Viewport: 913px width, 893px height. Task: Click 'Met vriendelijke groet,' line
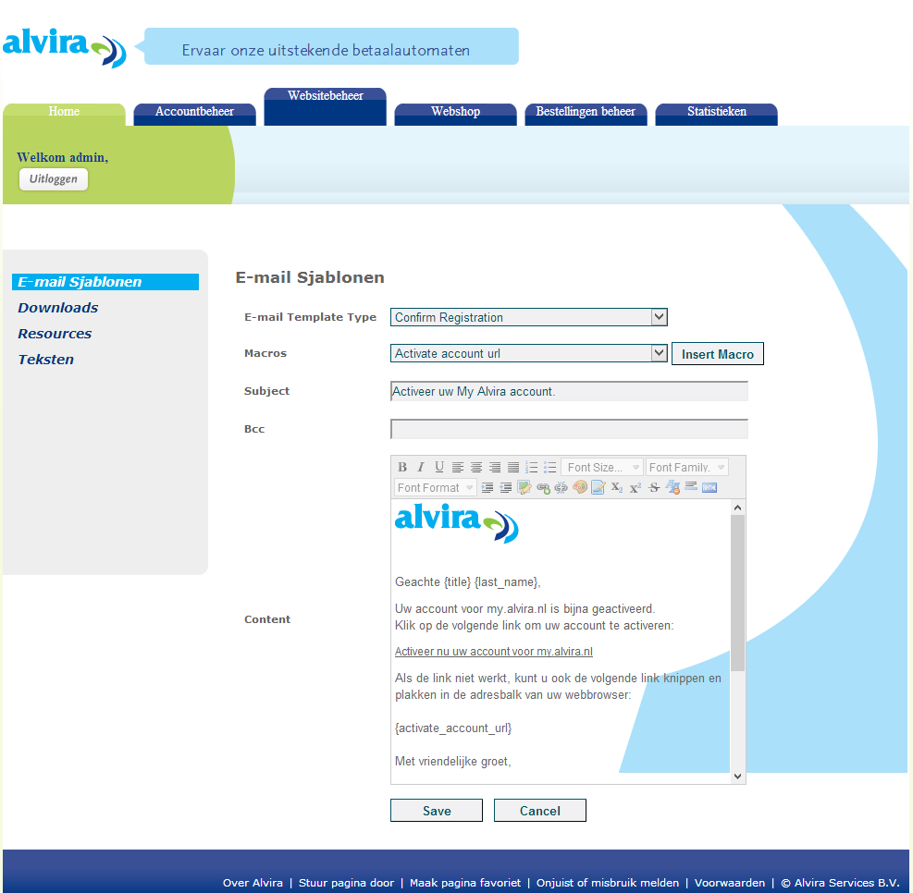(x=452, y=761)
